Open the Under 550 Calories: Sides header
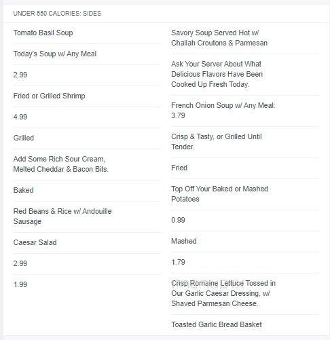Viewport: 330px width, 340px height. pyautogui.click(x=57, y=14)
